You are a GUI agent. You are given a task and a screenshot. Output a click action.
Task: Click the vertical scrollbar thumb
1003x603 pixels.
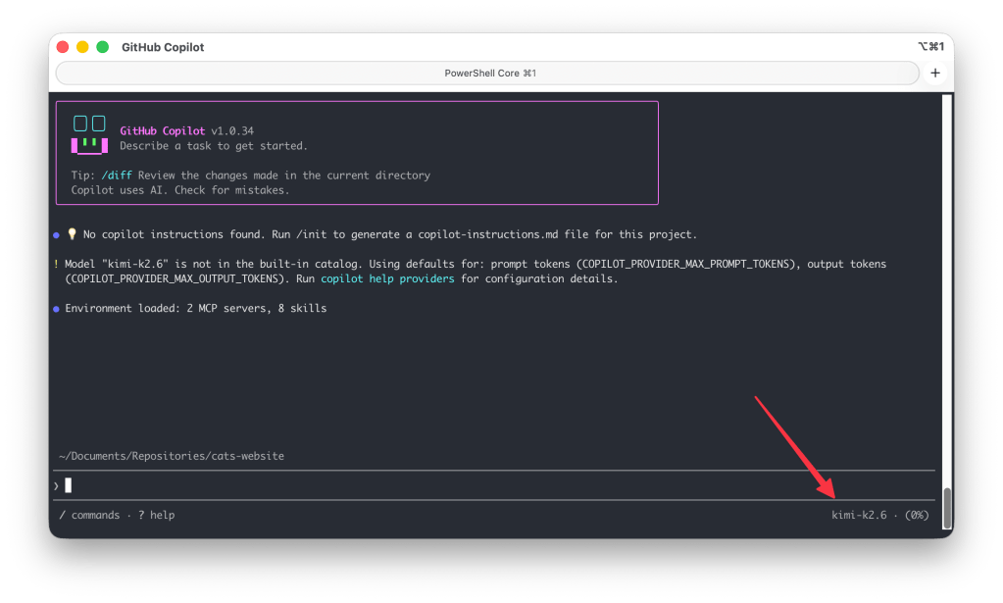tap(946, 508)
